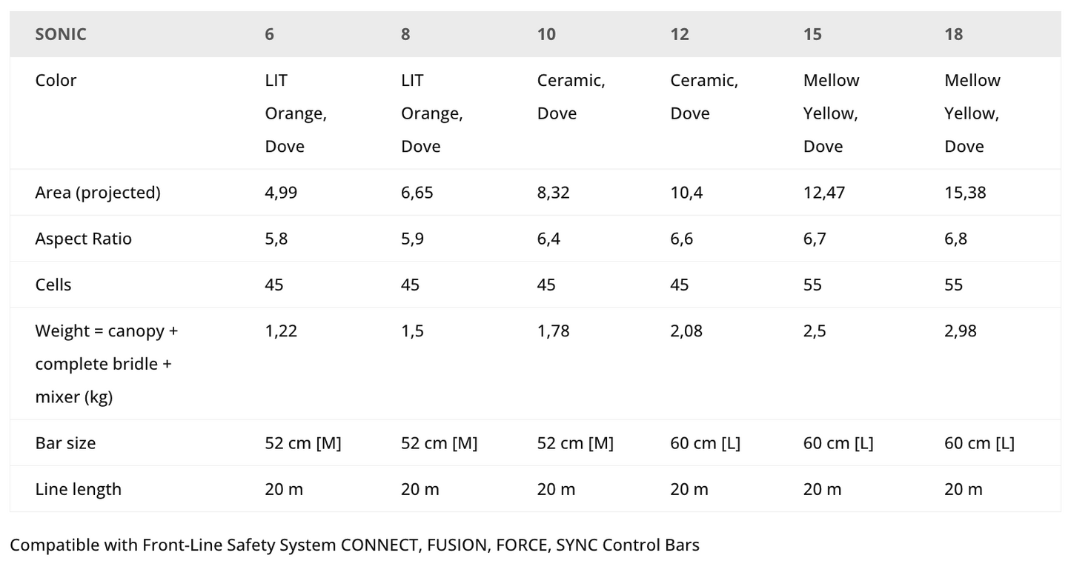Image resolution: width=1071 pixels, height=581 pixels.
Task: Click the Line length row label
Action: coord(78,489)
